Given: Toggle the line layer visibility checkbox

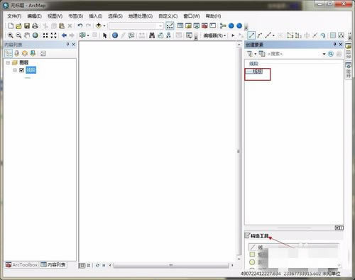Looking at the screenshot, I should coord(21,70).
